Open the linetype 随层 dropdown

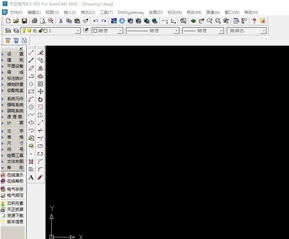[x=176, y=31]
